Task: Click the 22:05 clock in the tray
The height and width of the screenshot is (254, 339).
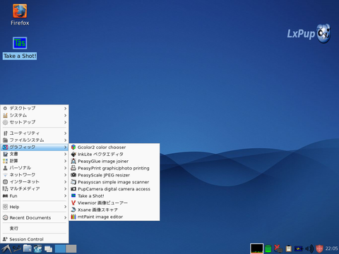Action: pos(331,248)
